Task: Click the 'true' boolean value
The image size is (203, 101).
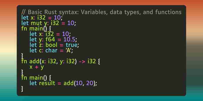Action: pos(71,45)
